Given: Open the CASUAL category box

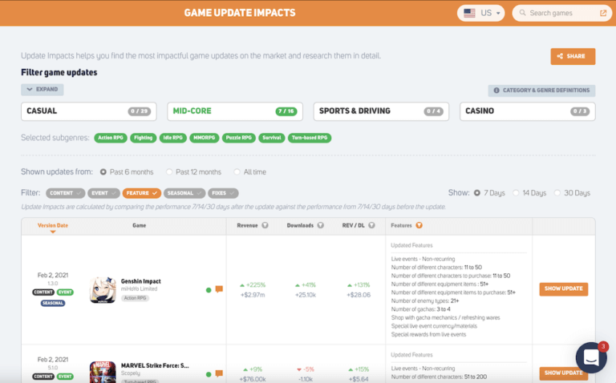Looking at the screenshot, I should (x=89, y=111).
